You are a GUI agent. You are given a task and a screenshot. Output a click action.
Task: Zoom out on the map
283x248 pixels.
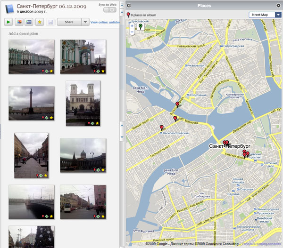pos(132,33)
